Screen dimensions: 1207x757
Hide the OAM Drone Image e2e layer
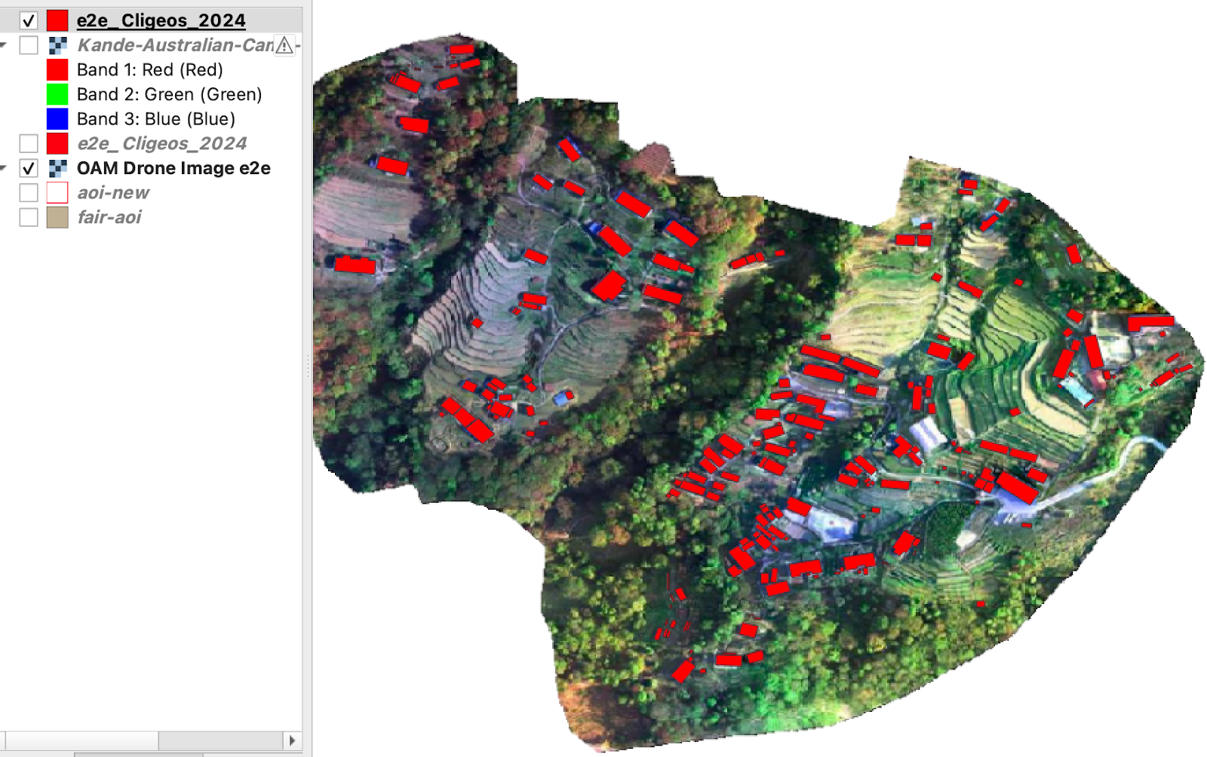pos(29,168)
